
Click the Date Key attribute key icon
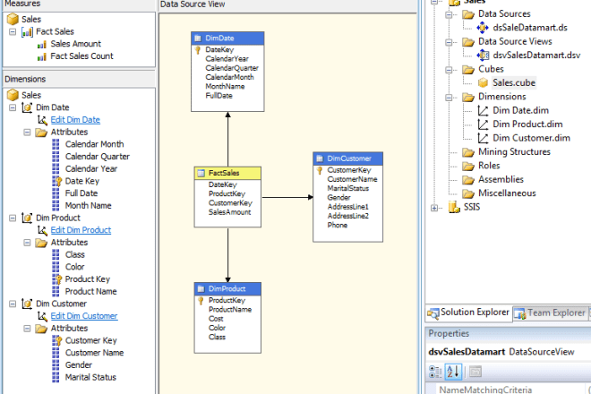click(56, 182)
